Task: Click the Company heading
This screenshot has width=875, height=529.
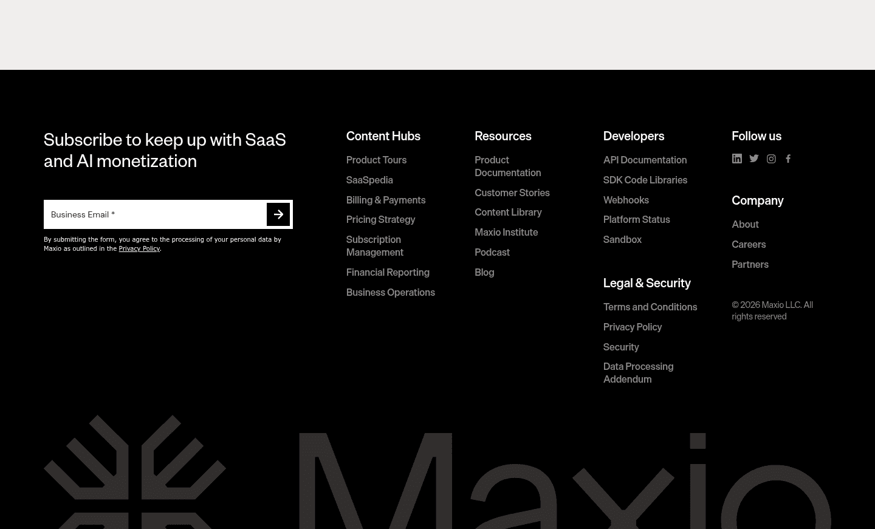Action: [758, 200]
